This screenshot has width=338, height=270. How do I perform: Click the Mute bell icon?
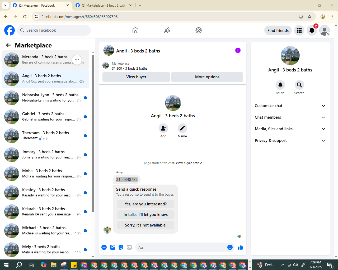pyautogui.click(x=280, y=85)
